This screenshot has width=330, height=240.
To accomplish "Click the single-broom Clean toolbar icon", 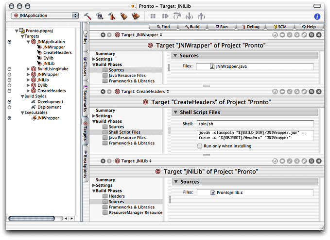I will point(124,16).
